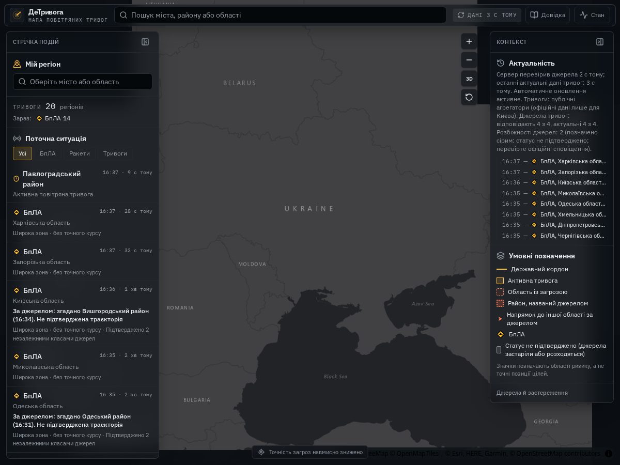The height and width of the screenshot is (465, 620).
Task: Collapse the Контекст panel
Action: coord(600,42)
